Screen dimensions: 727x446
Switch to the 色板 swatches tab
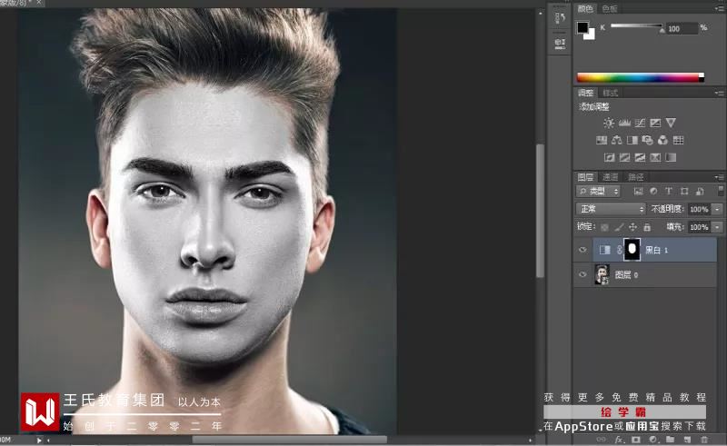coord(610,8)
